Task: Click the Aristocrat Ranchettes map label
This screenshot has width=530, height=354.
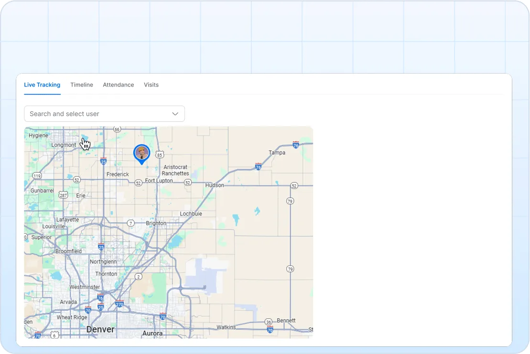Action: (x=175, y=170)
